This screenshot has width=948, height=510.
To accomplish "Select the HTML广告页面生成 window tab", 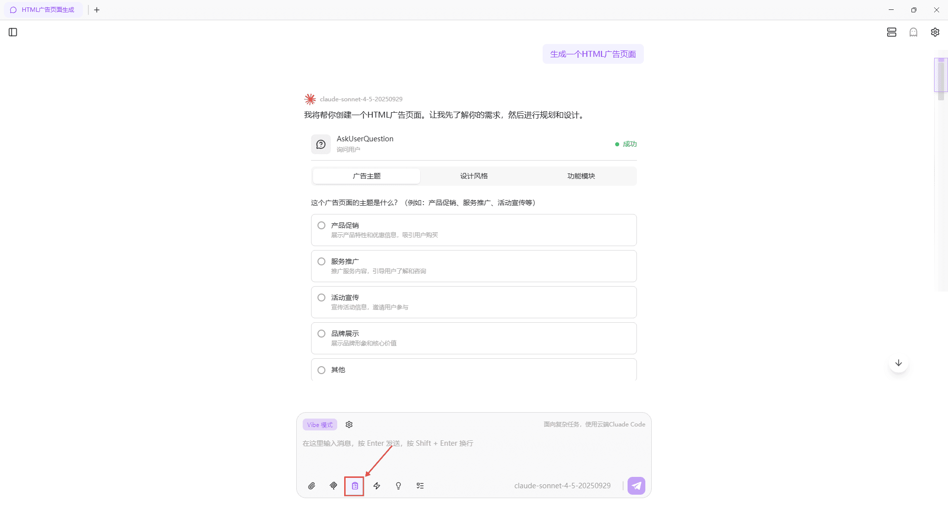I will coord(43,10).
